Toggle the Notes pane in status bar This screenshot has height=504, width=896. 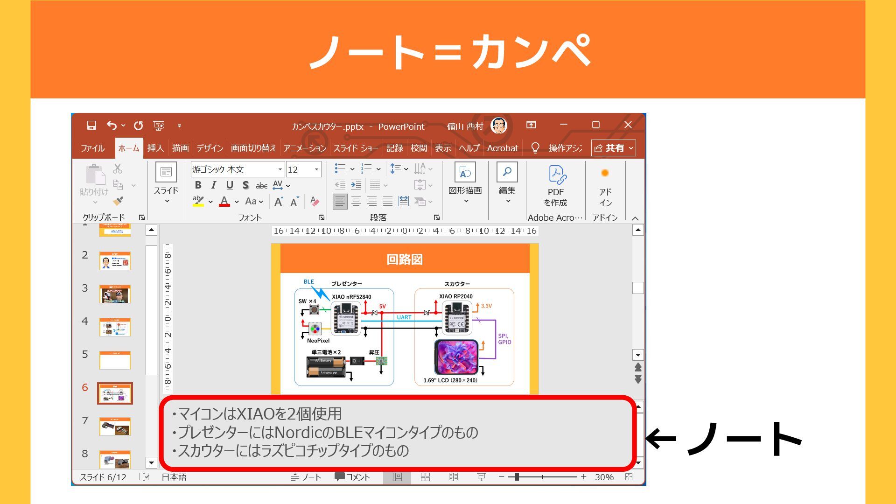[307, 477]
